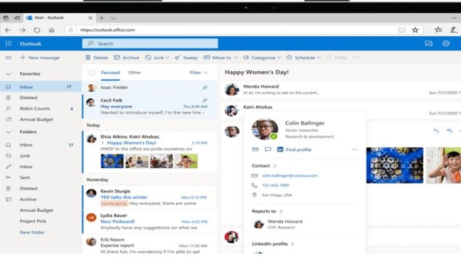The width and height of the screenshot is (461, 263).
Task: Open the Outlook app launcher grid
Action: 9,44
